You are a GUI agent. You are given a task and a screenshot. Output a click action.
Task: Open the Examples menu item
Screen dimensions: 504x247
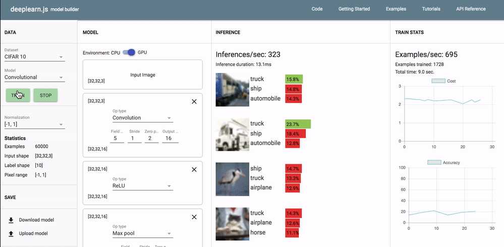coord(396,9)
